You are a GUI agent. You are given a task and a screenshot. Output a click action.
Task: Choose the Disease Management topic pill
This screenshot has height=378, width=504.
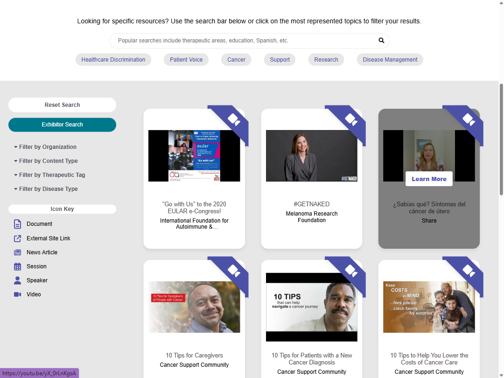coord(390,60)
